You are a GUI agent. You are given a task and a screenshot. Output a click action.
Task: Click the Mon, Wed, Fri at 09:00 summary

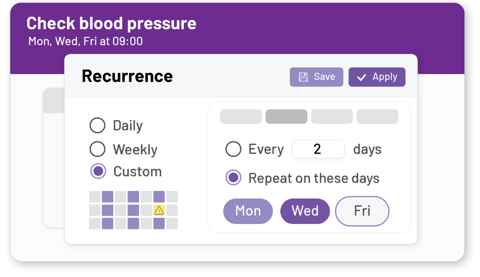[x=85, y=41]
